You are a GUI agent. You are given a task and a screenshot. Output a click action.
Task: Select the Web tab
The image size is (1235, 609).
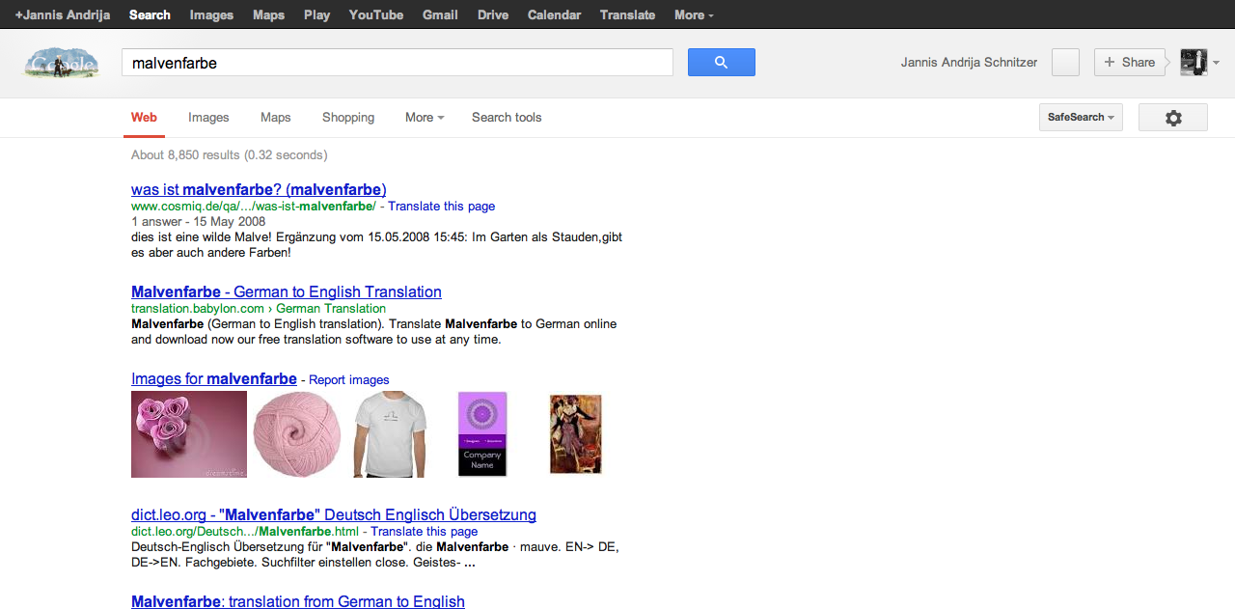pyautogui.click(x=144, y=118)
